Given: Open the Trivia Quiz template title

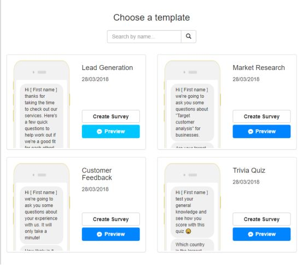Looking at the screenshot, I should pyautogui.click(x=249, y=170).
